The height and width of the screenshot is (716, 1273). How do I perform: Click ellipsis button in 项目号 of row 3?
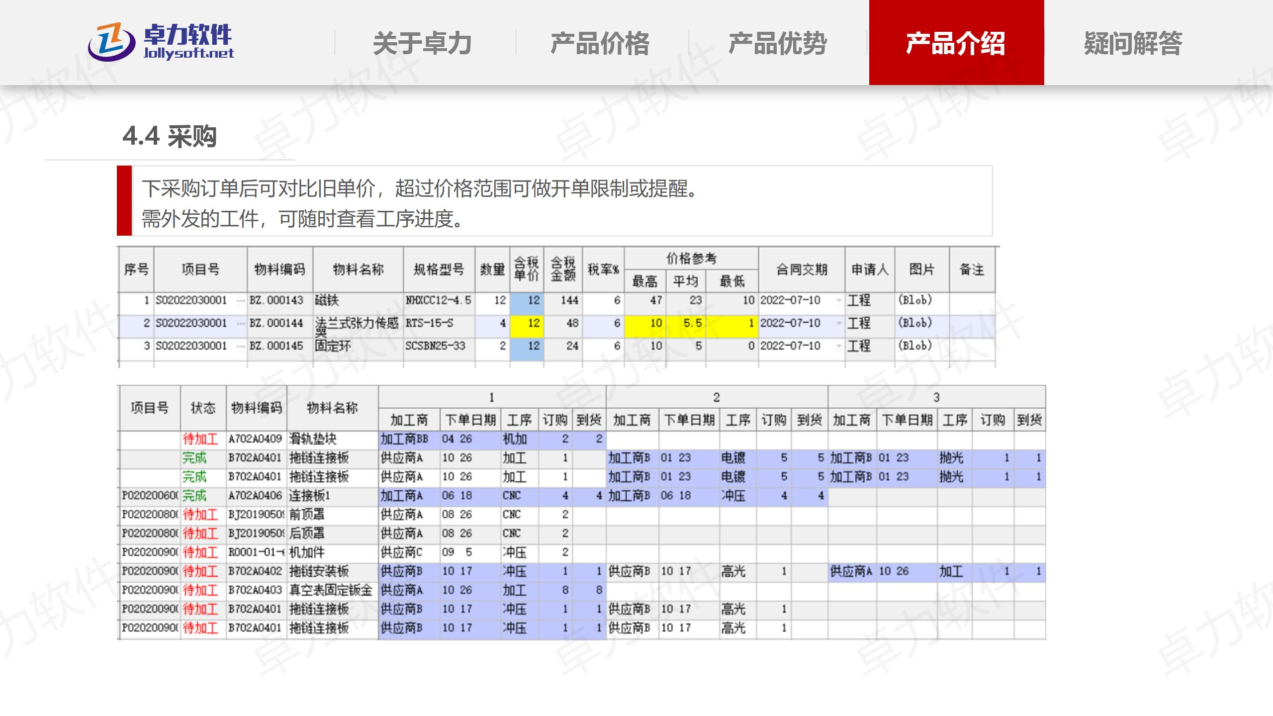pyautogui.click(x=241, y=346)
